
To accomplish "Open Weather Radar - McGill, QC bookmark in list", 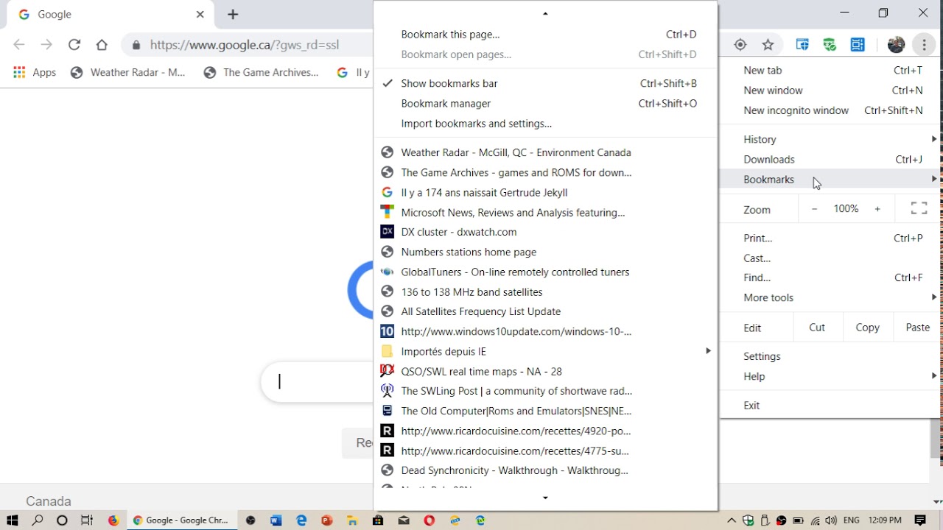I will coord(545,152).
